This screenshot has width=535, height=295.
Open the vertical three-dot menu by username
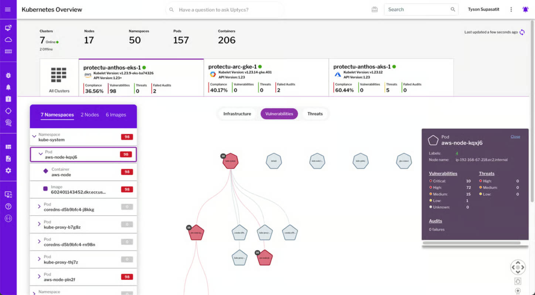(511, 10)
